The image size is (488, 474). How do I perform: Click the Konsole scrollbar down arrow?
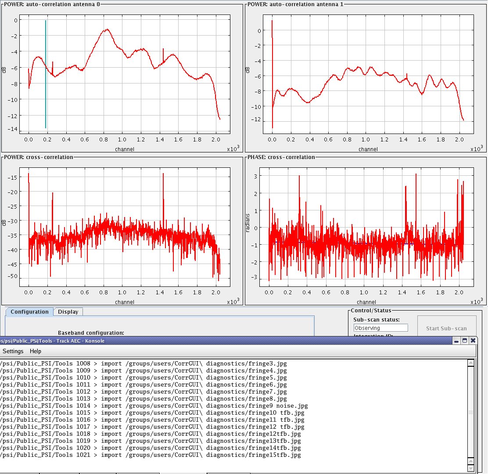(x=470, y=469)
